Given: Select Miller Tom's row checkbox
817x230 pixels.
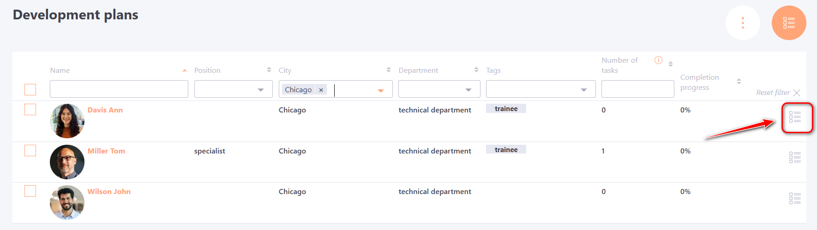Looking at the screenshot, I should pyautogui.click(x=30, y=151).
